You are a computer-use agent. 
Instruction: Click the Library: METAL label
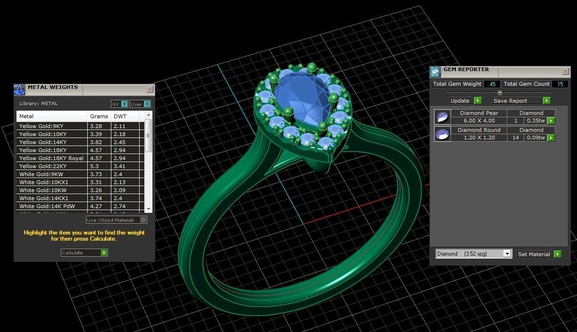(38, 104)
